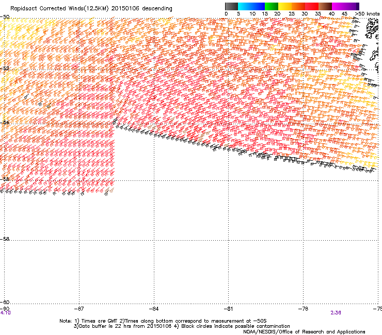
Task: Click the 'Rapidscat Corrected Winds(12.5KM)' title text
Action: [59, 9]
